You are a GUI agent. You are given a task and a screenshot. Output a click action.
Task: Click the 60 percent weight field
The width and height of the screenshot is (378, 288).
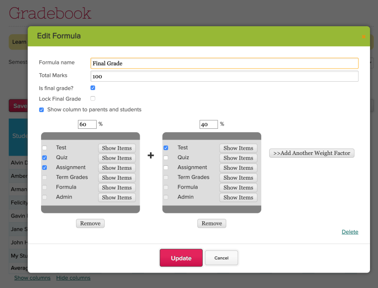tap(87, 124)
